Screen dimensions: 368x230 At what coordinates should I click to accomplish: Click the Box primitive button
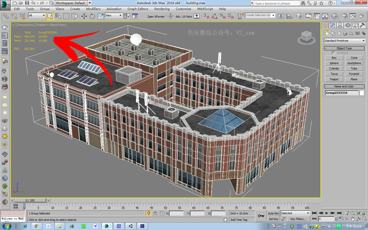[x=334, y=58]
